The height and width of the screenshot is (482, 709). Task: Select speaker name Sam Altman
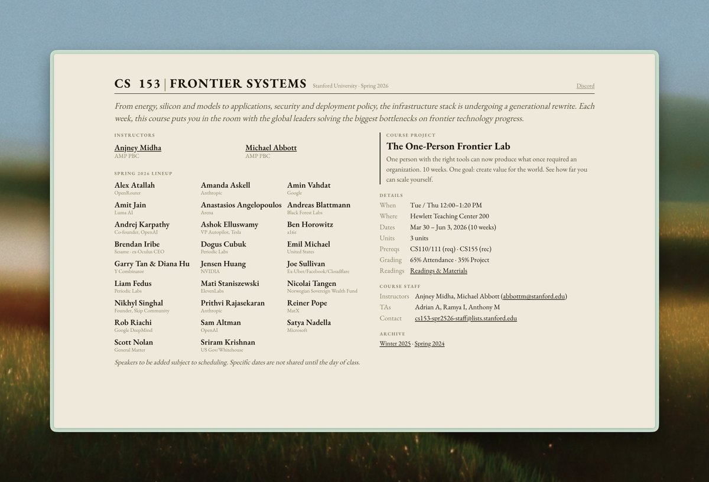click(221, 322)
